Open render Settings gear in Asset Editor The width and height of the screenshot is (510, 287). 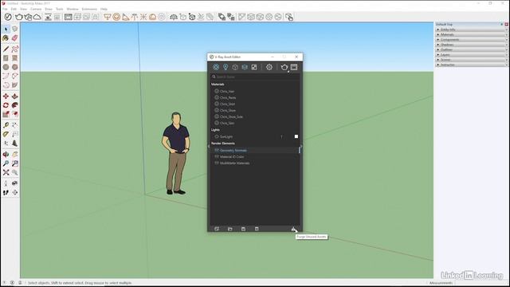[269, 67]
